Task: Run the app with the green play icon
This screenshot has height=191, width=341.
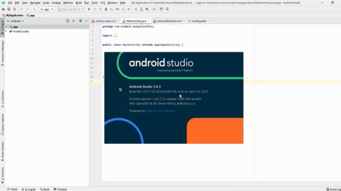Action: 89,9
